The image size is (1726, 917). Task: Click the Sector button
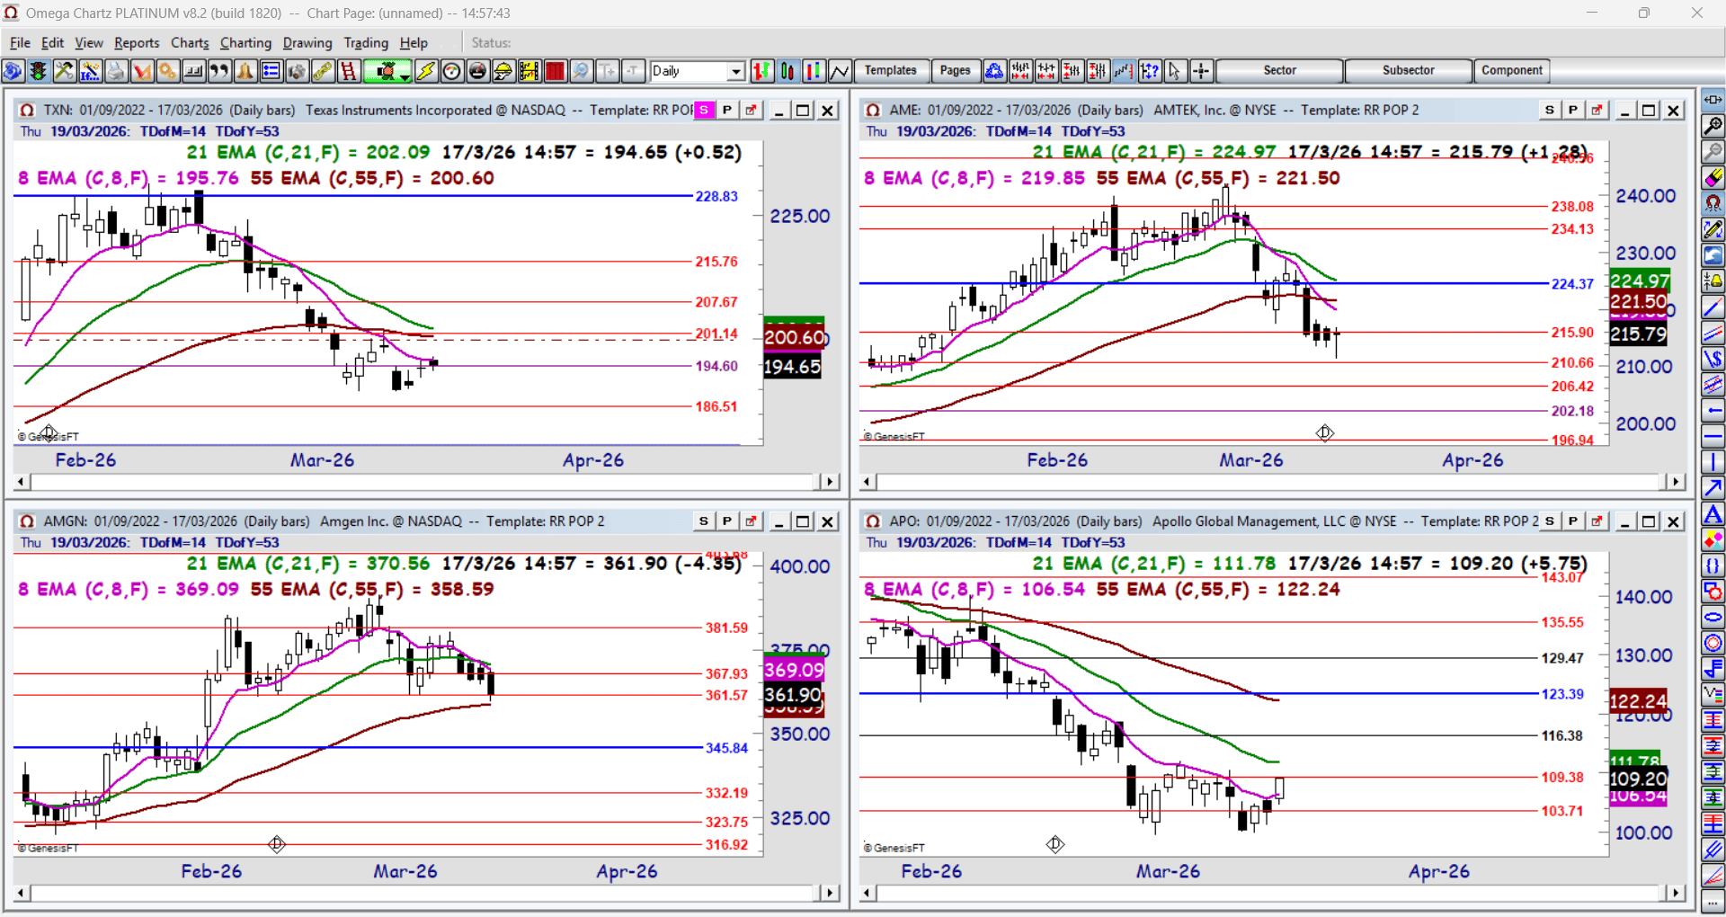click(x=1279, y=71)
